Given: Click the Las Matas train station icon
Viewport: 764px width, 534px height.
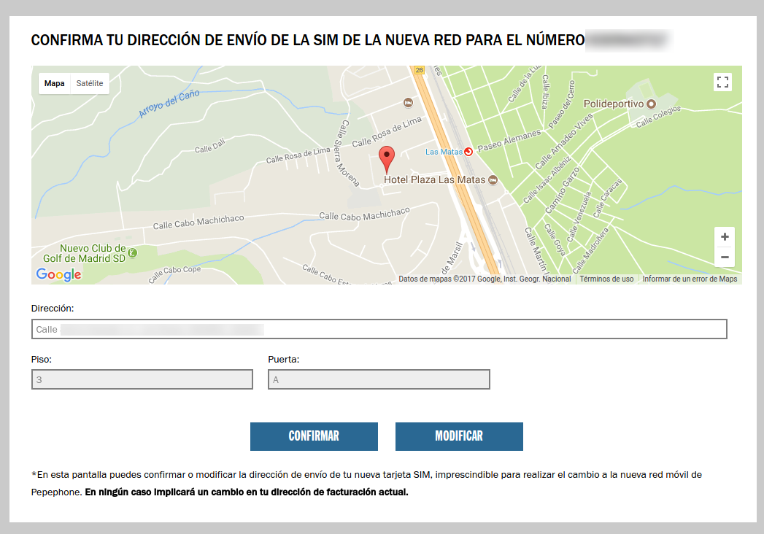Looking at the screenshot, I should coord(468,152).
